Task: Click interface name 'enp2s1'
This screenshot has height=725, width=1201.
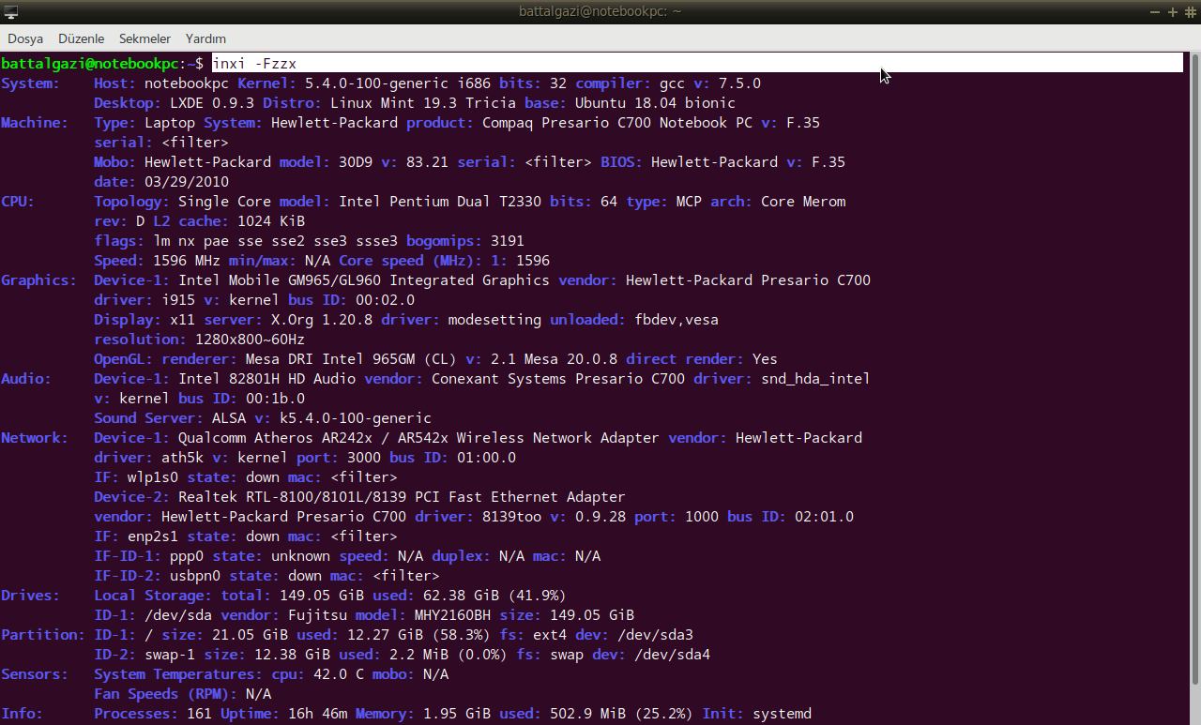Action: [153, 536]
